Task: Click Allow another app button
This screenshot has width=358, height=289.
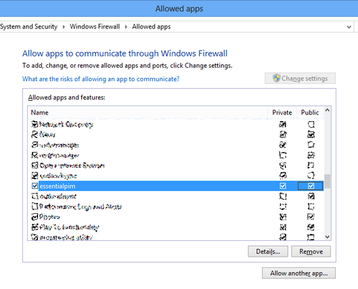Action: (x=299, y=273)
